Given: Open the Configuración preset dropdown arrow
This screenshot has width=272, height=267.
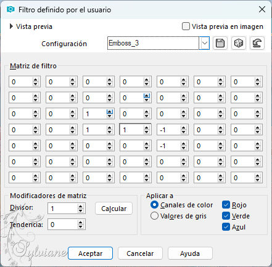Looking at the screenshot, I should coord(205,43).
